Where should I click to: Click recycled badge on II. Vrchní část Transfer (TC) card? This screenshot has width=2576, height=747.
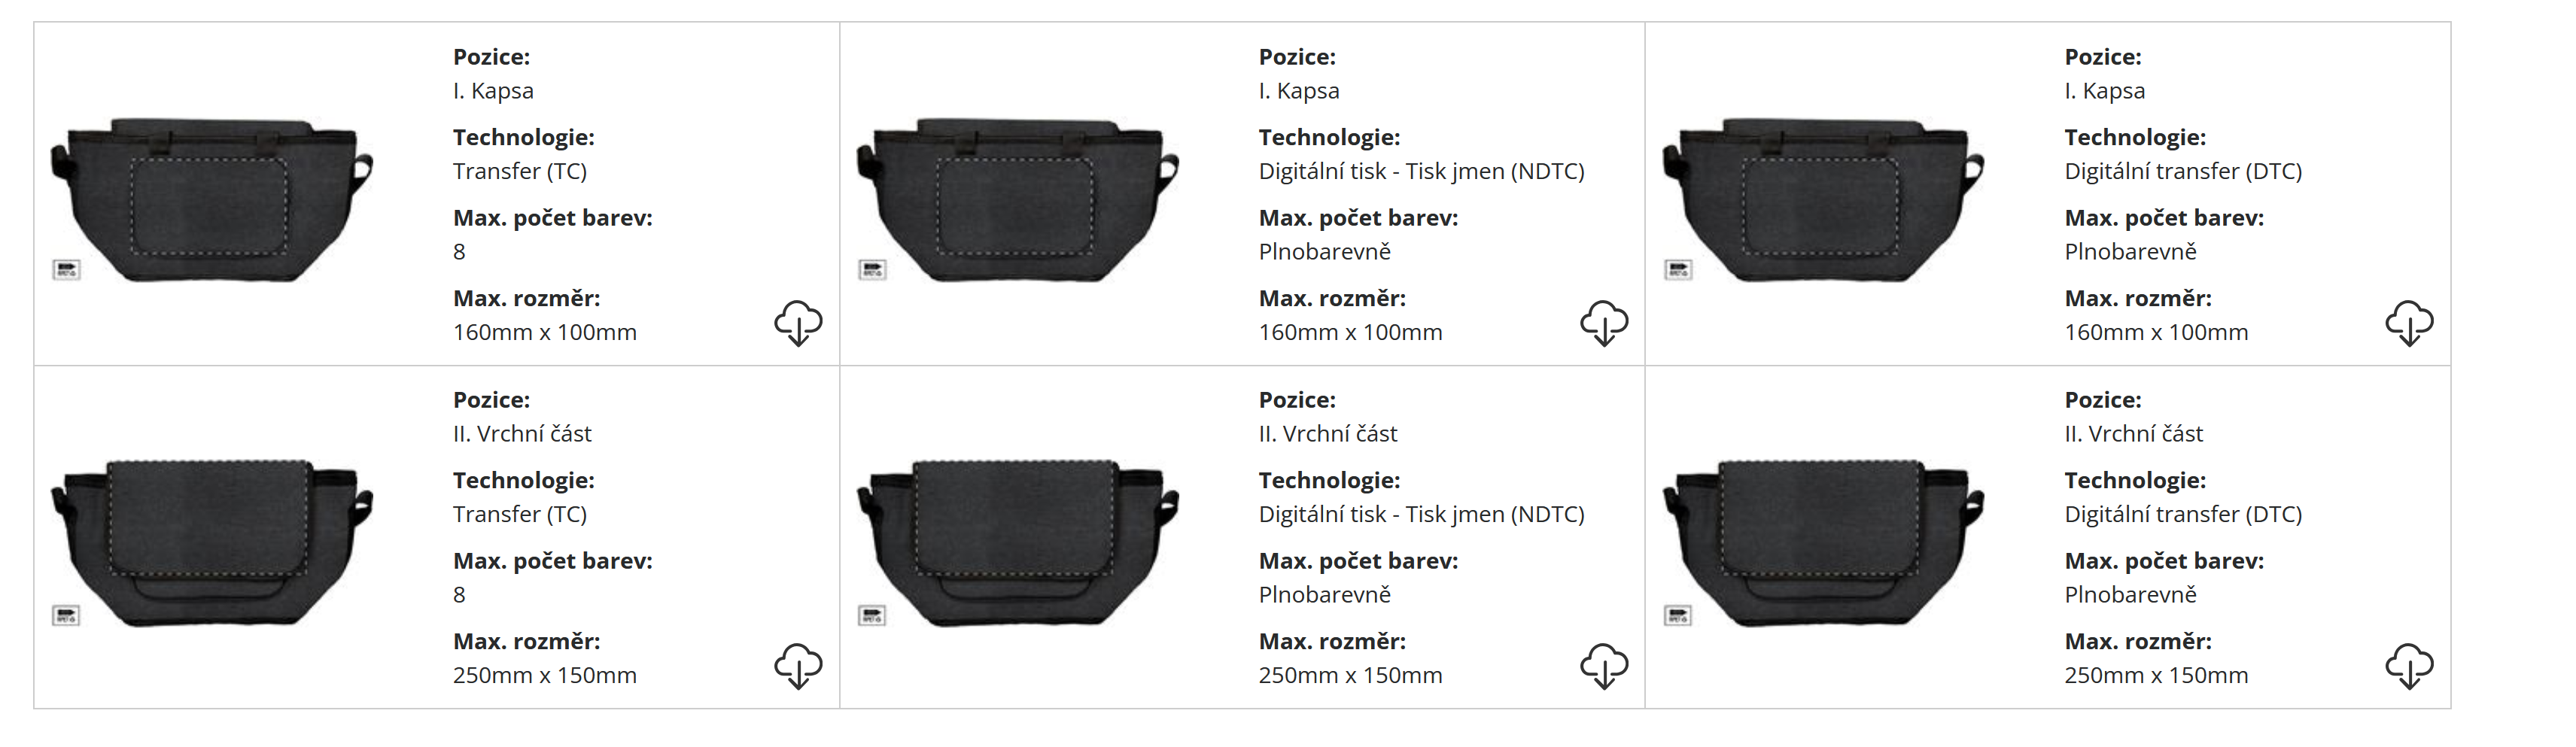point(66,615)
